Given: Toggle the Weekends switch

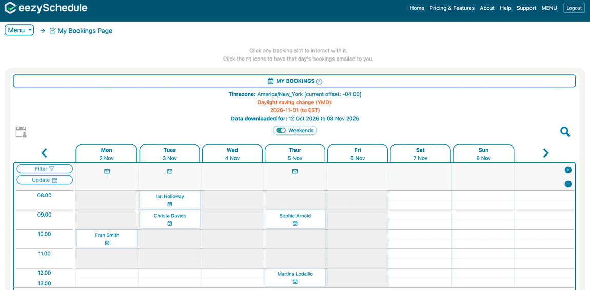Looking at the screenshot, I should click(281, 130).
